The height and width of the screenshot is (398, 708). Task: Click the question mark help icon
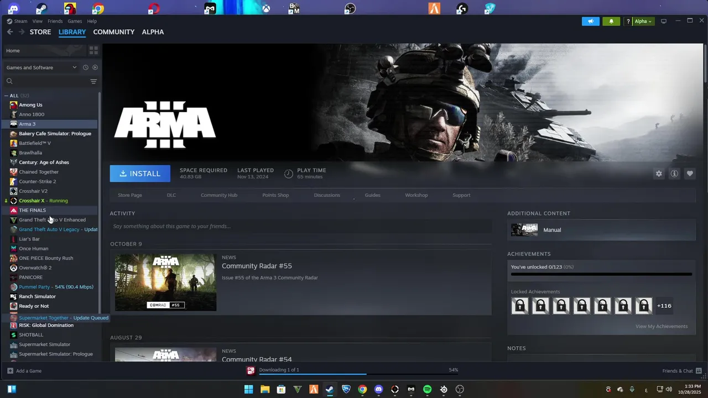(628, 22)
